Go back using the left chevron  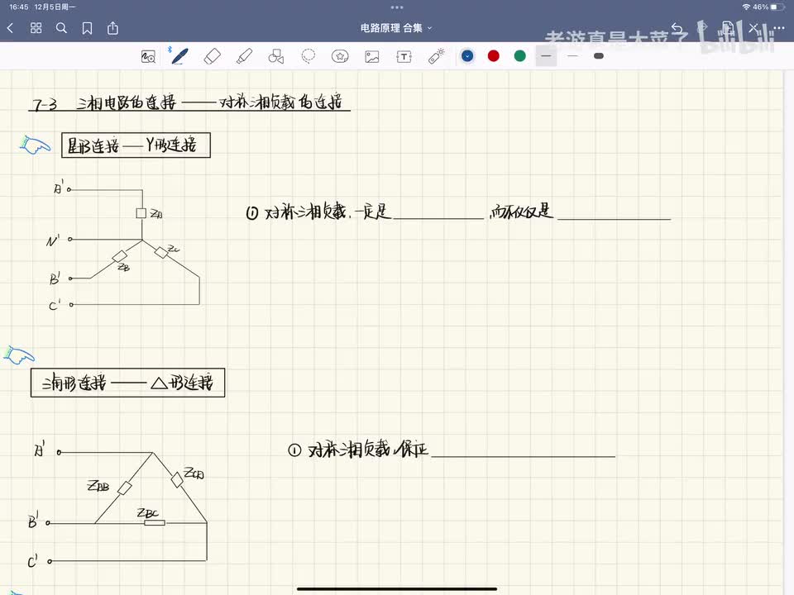click(10, 28)
